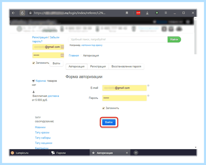The image size is (206, 165).
Task: Go back using the browser back arrow
Action: (13, 13)
